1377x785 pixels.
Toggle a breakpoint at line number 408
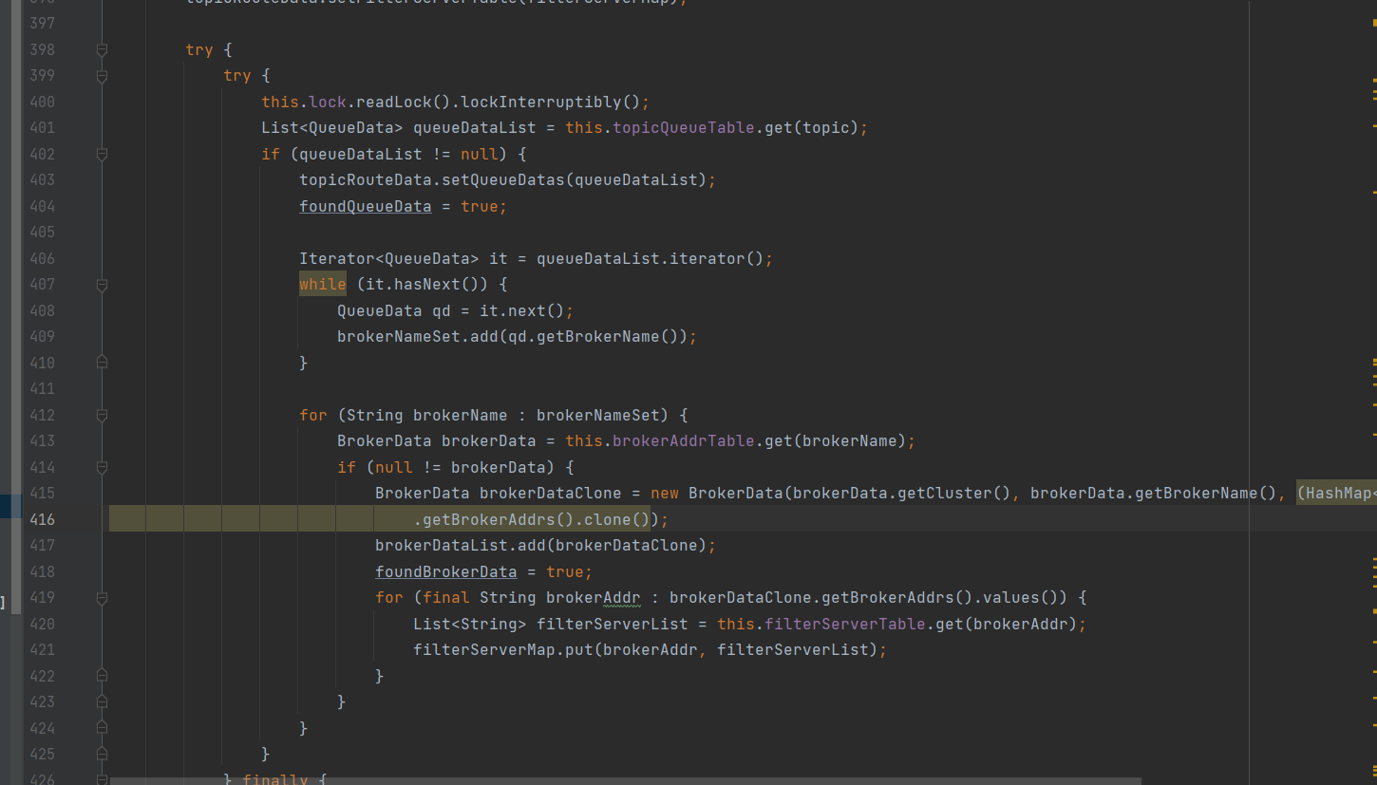tap(42, 310)
